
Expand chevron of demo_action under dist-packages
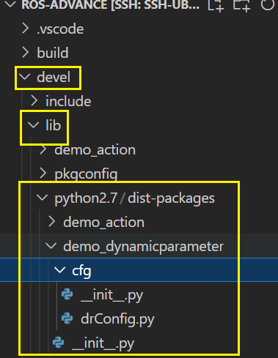click(52, 222)
